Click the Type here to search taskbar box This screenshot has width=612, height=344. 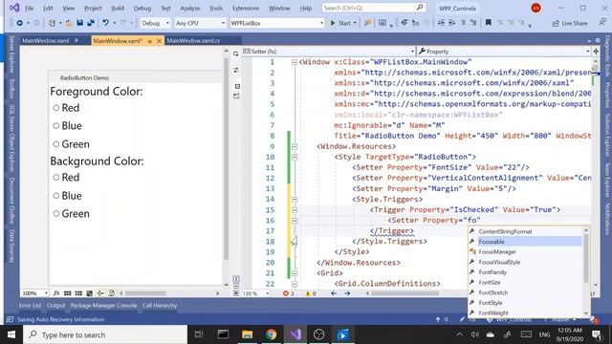(x=105, y=334)
